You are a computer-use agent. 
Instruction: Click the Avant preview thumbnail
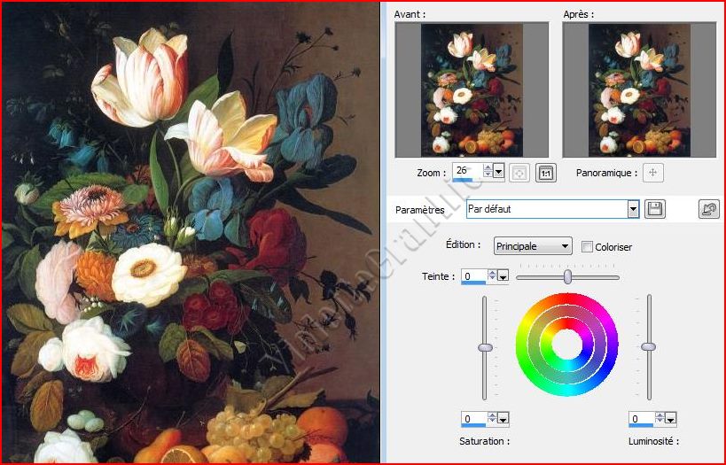point(472,90)
